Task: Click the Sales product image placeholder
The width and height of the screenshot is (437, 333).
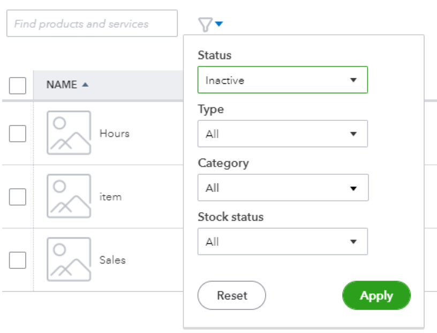Action: point(69,260)
